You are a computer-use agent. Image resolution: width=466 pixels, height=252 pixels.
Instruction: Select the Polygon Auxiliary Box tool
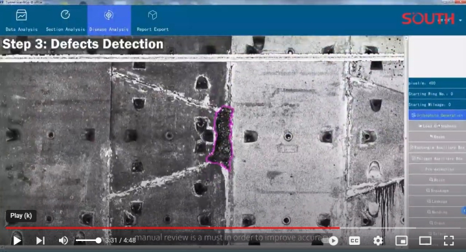tap(437, 159)
